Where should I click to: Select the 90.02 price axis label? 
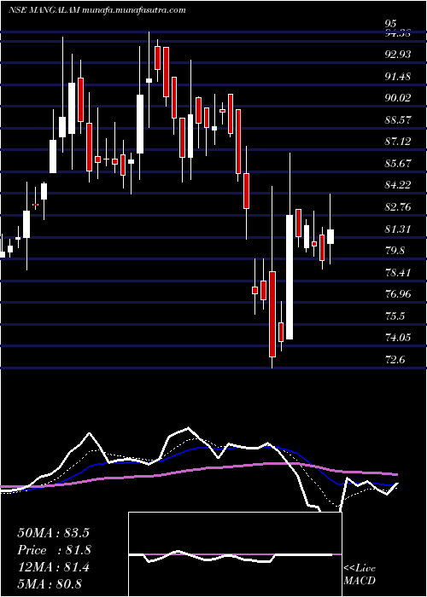point(398,98)
